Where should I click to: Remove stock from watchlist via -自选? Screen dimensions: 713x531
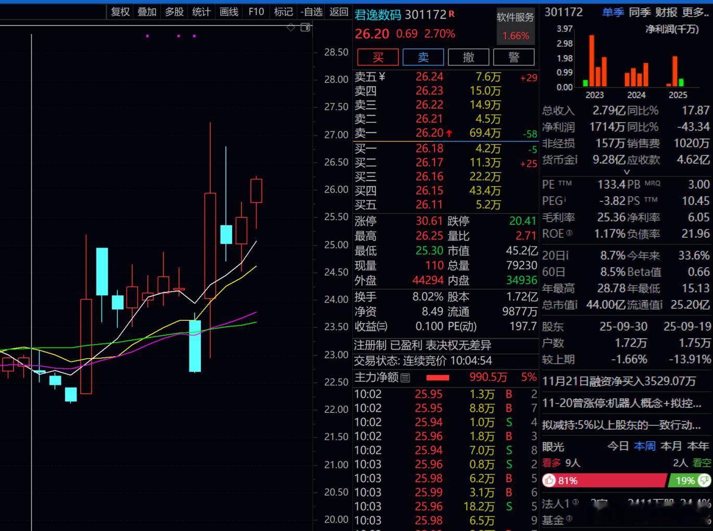[312, 12]
